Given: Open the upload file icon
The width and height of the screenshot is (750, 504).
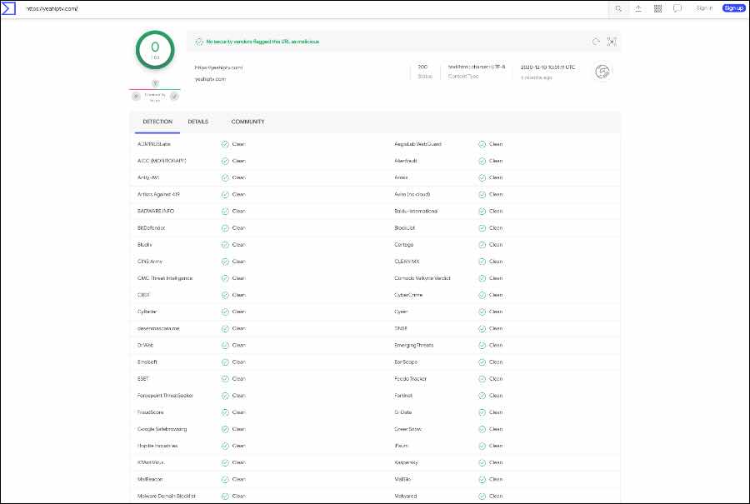Looking at the screenshot, I should 638,8.
